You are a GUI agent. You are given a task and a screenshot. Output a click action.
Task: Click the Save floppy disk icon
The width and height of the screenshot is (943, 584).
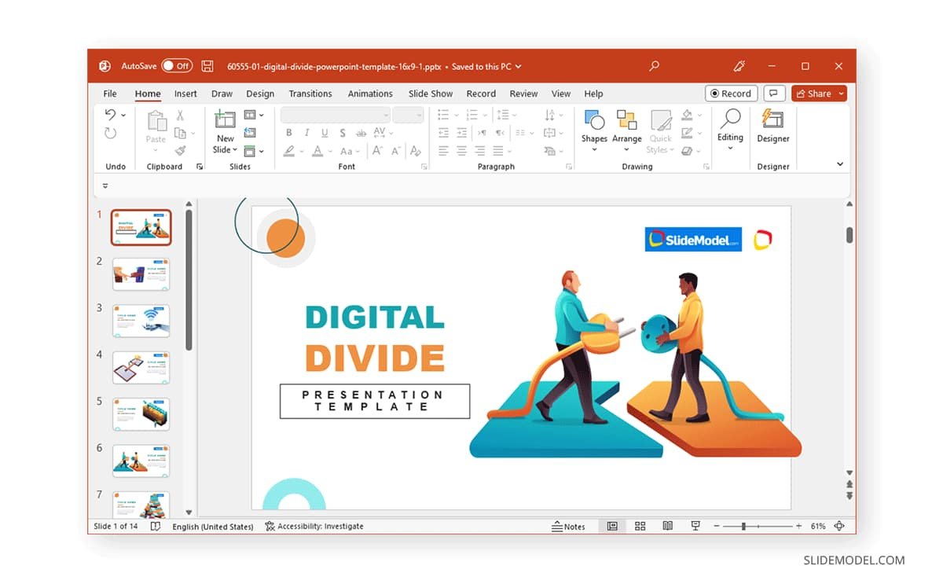tap(207, 67)
